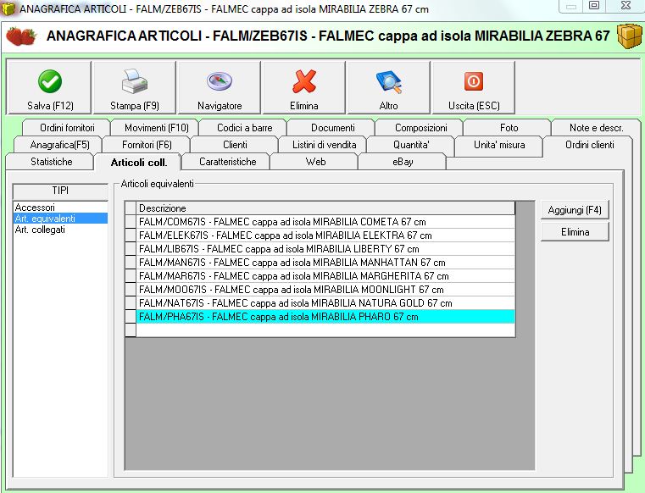
Task: Open the Ordini fornitori tab
Action: 67,128
